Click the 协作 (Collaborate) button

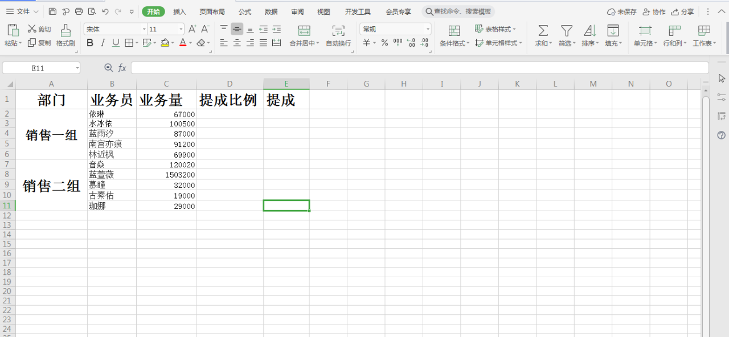[x=654, y=11]
